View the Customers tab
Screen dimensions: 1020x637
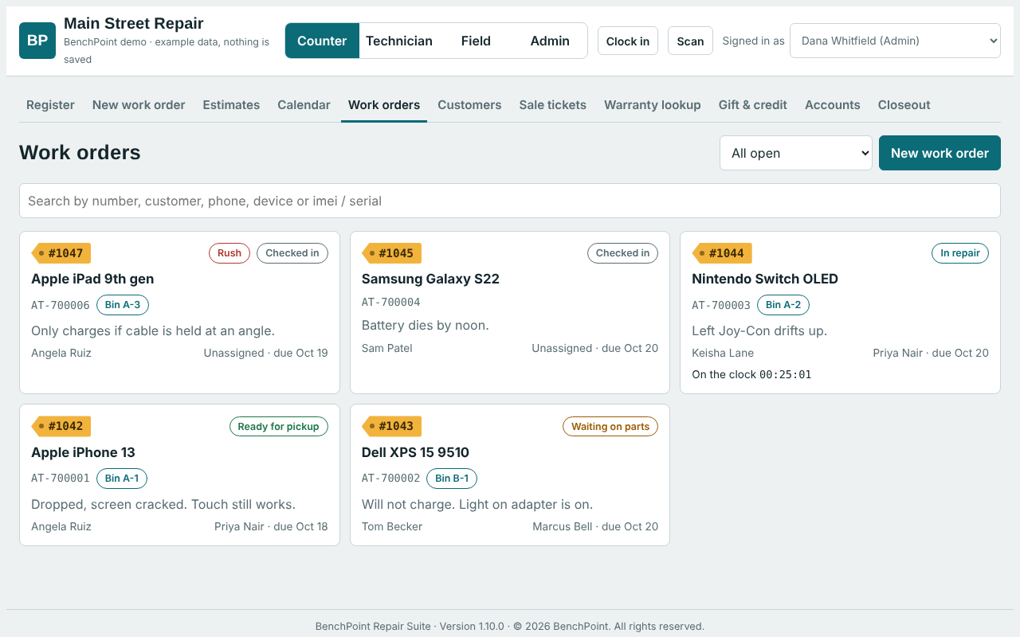469,105
